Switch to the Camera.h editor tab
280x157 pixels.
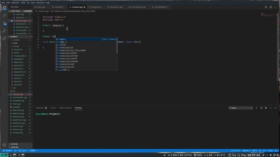59,7
